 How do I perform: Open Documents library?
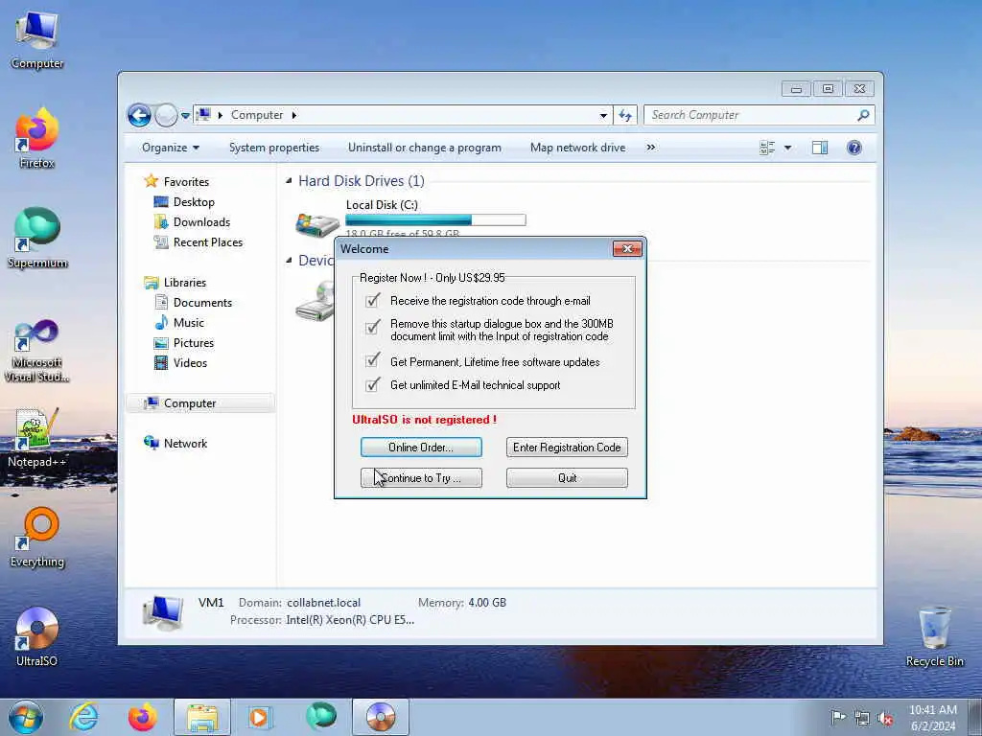pos(201,302)
